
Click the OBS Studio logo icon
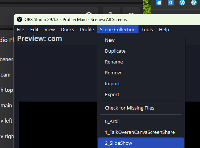tap(20, 20)
